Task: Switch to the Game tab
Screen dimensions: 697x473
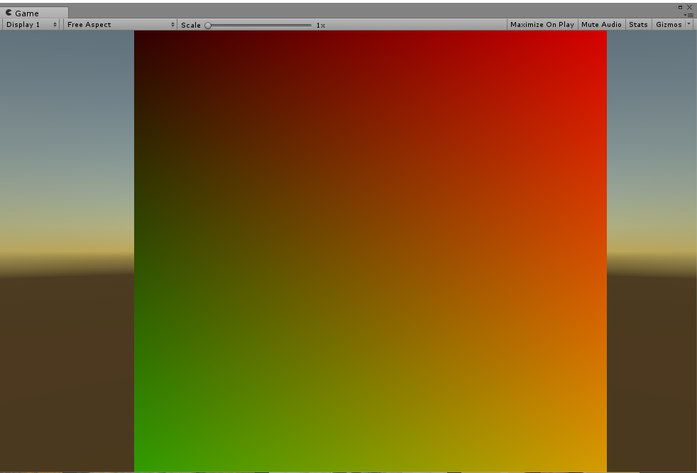Action: pyautogui.click(x=28, y=12)
